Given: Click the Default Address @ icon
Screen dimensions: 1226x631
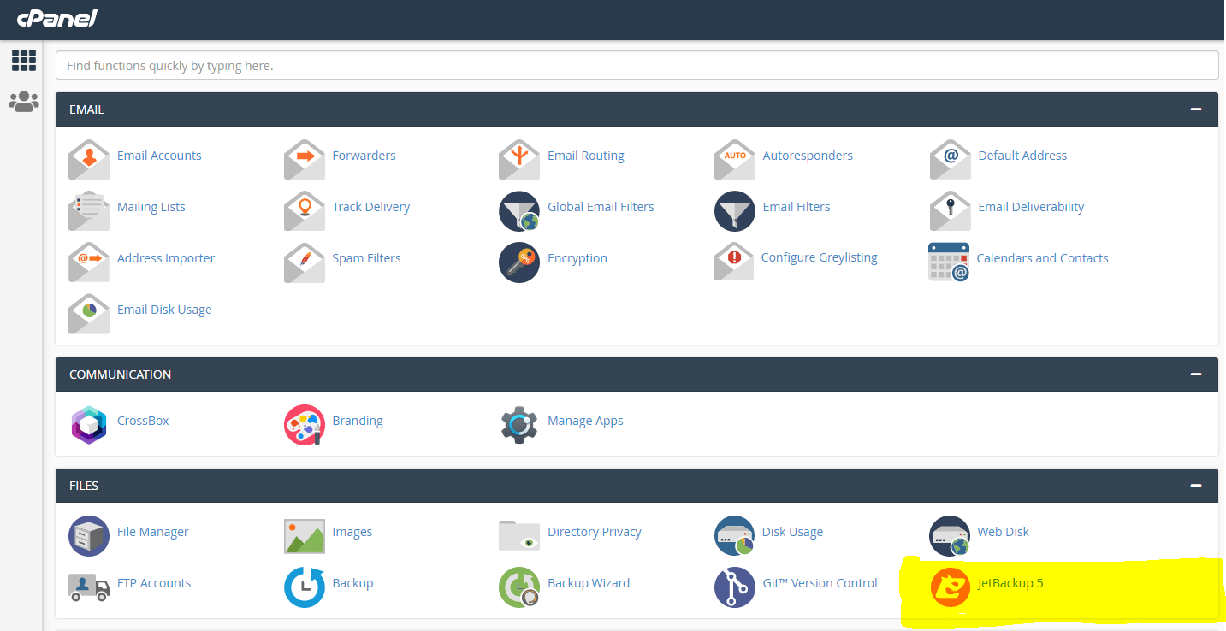Looking at the screenshot, I should (951, 159).
